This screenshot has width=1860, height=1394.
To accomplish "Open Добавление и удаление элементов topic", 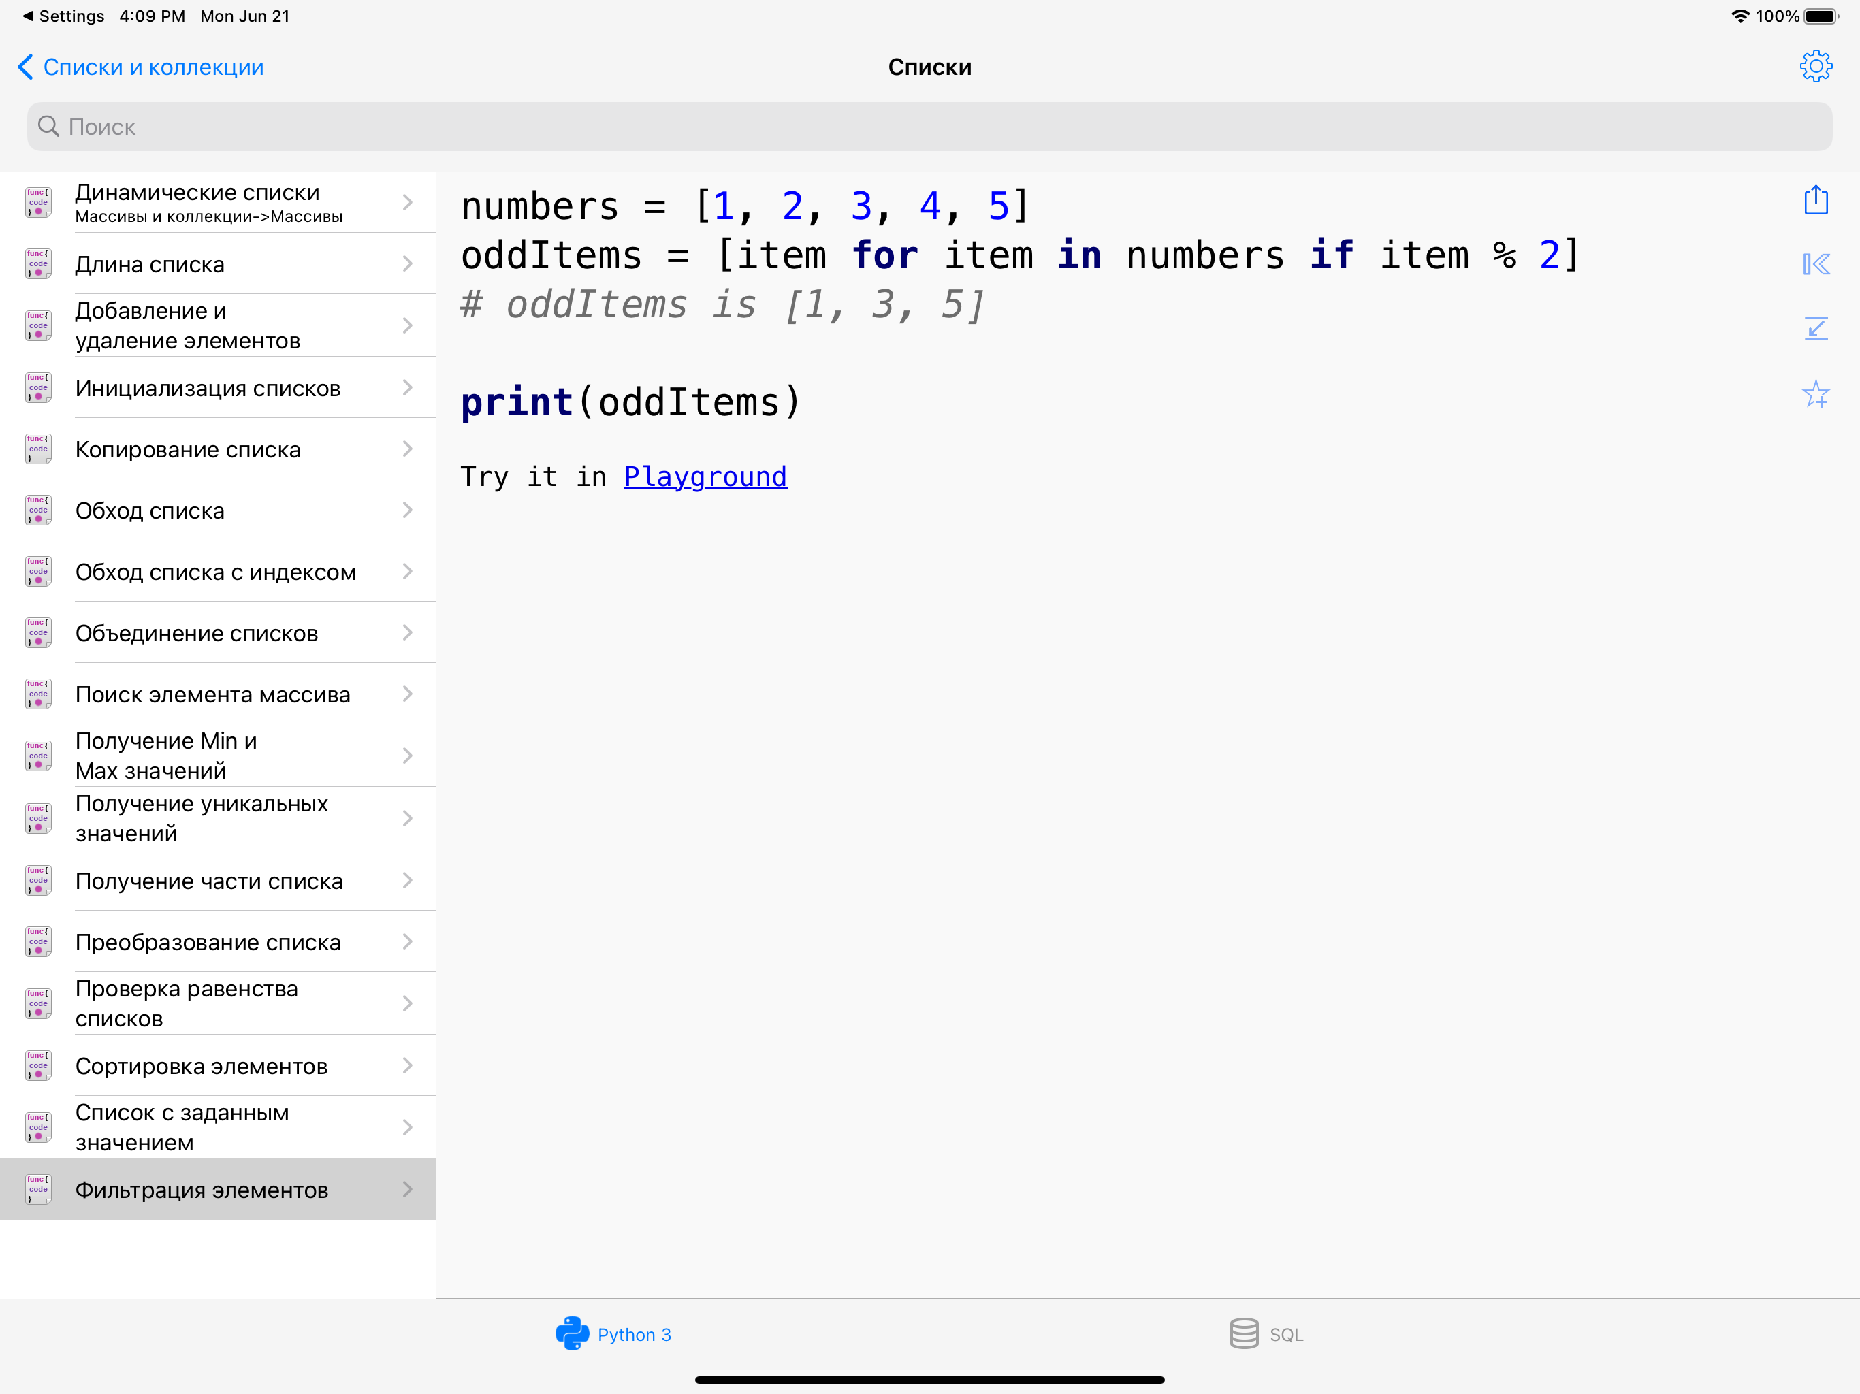I will click(x=218, y=325).
